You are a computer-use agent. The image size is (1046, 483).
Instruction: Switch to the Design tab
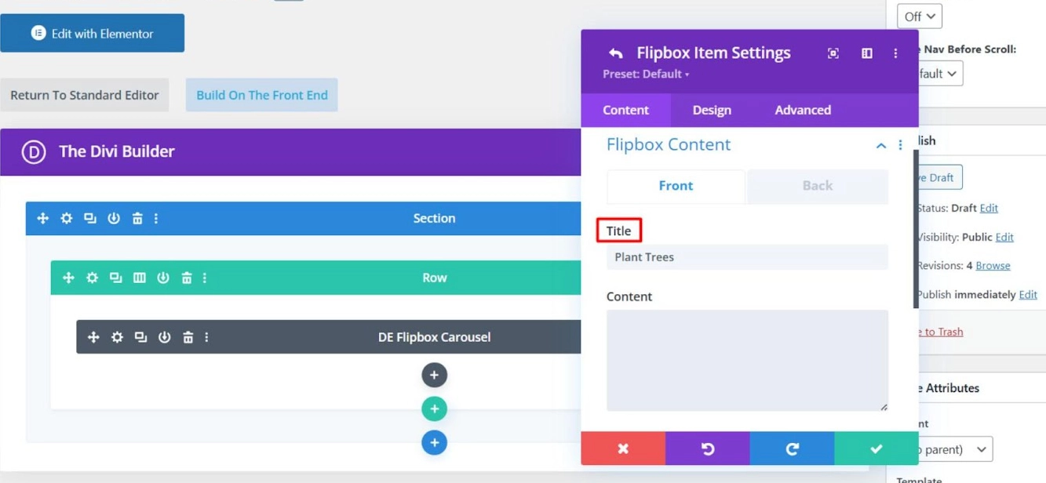[712, 110]
